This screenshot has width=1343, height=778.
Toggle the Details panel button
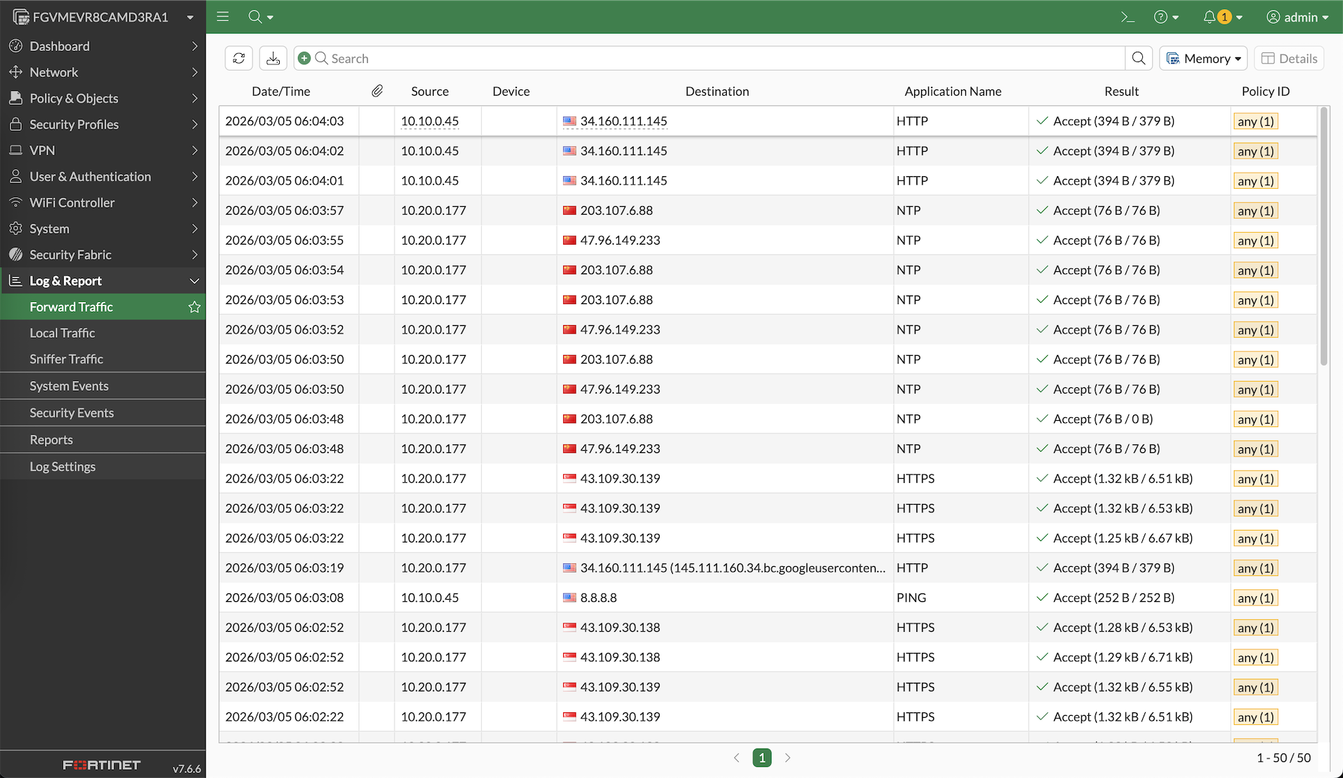pos(1289,59)
